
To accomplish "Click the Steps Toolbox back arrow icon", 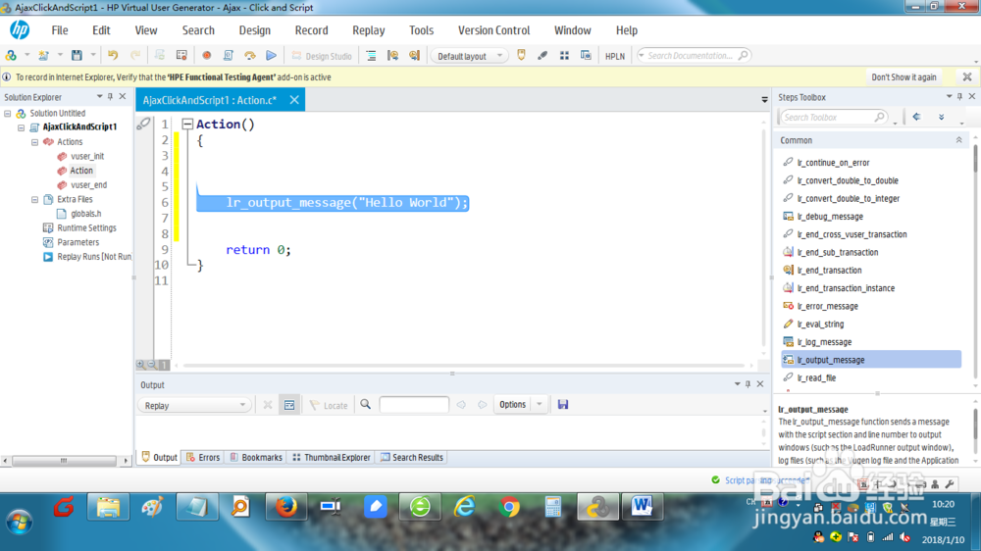I will pyautogui.click(x=916, y=117).
